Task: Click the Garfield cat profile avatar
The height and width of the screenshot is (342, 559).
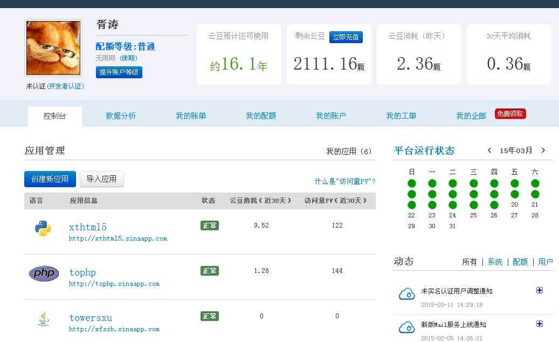Action: click(53, 48)
